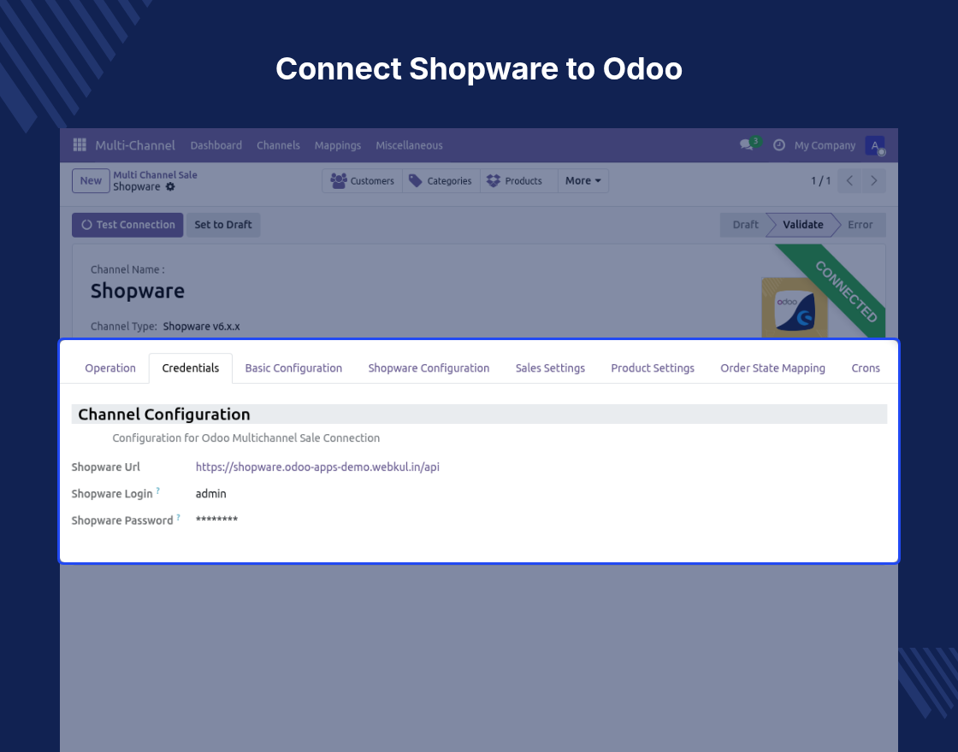Open the Mappings menu

point(338,145)
